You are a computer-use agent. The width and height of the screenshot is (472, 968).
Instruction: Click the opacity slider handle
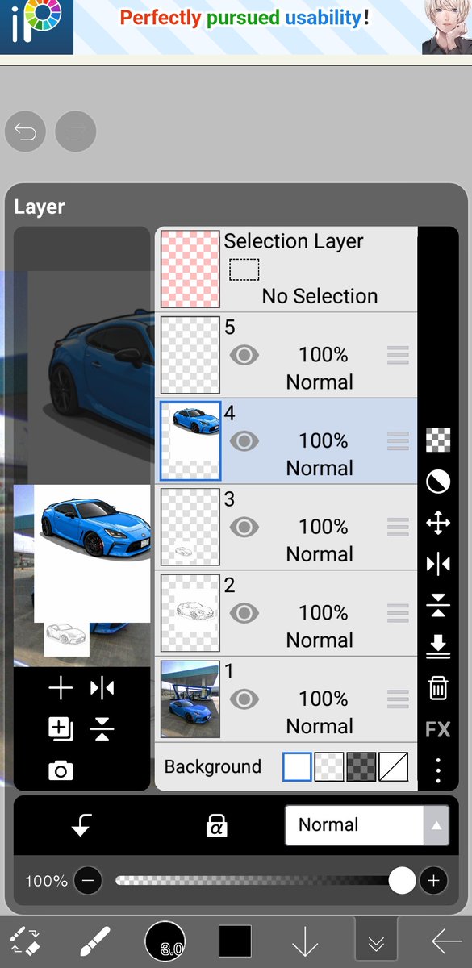[x=402, y=881]
